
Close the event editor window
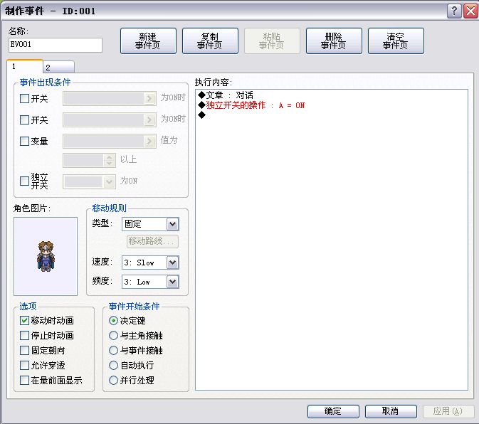pyautogui.click(x=470, y=11)
